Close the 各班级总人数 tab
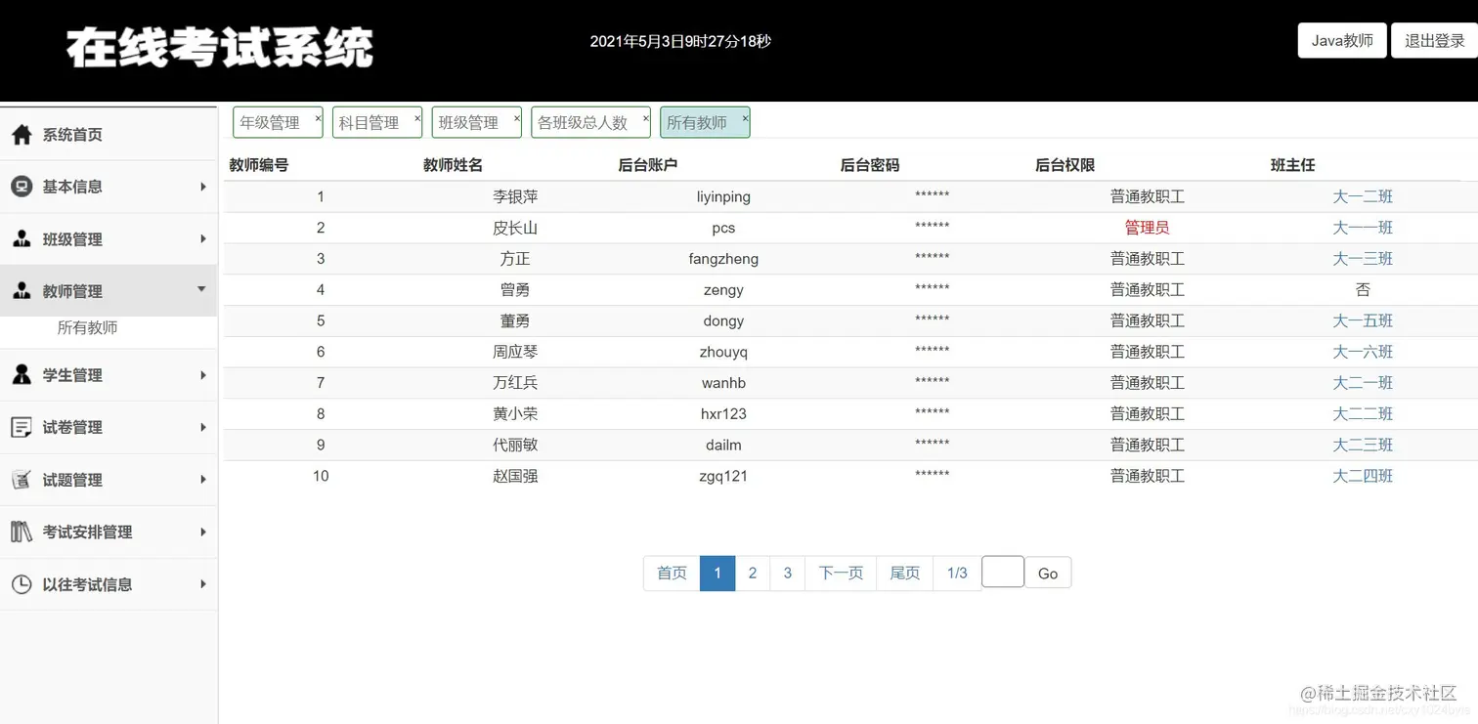Screen dimensions: 1478x724 pos(645,118)
